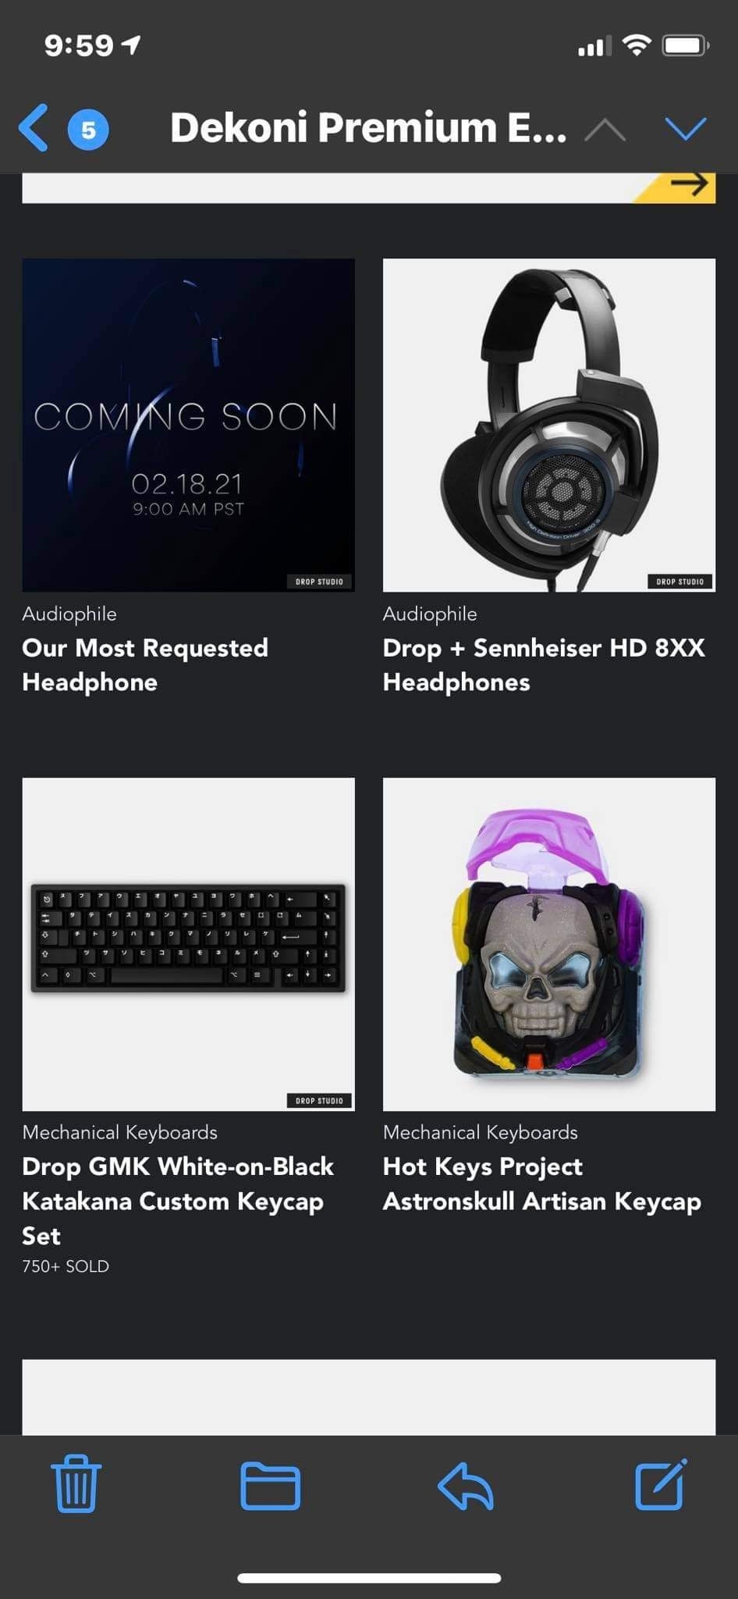Compose new message with pencil icon
738x1599 pixels.
[661, 1483]
